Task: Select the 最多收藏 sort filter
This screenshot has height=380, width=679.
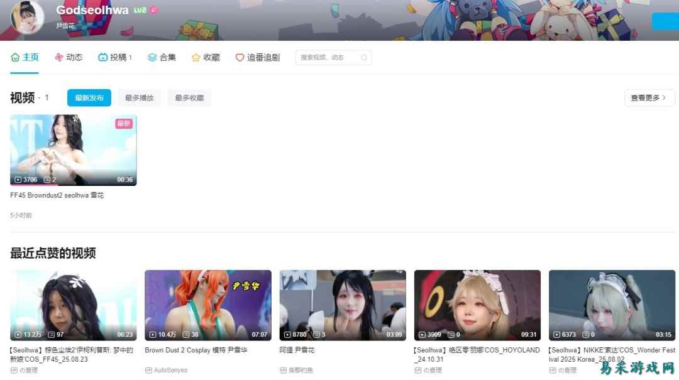Action: point(189,98)
